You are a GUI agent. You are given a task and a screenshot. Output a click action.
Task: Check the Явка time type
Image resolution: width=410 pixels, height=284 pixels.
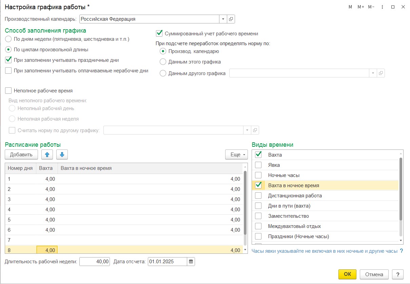[258, 165]
